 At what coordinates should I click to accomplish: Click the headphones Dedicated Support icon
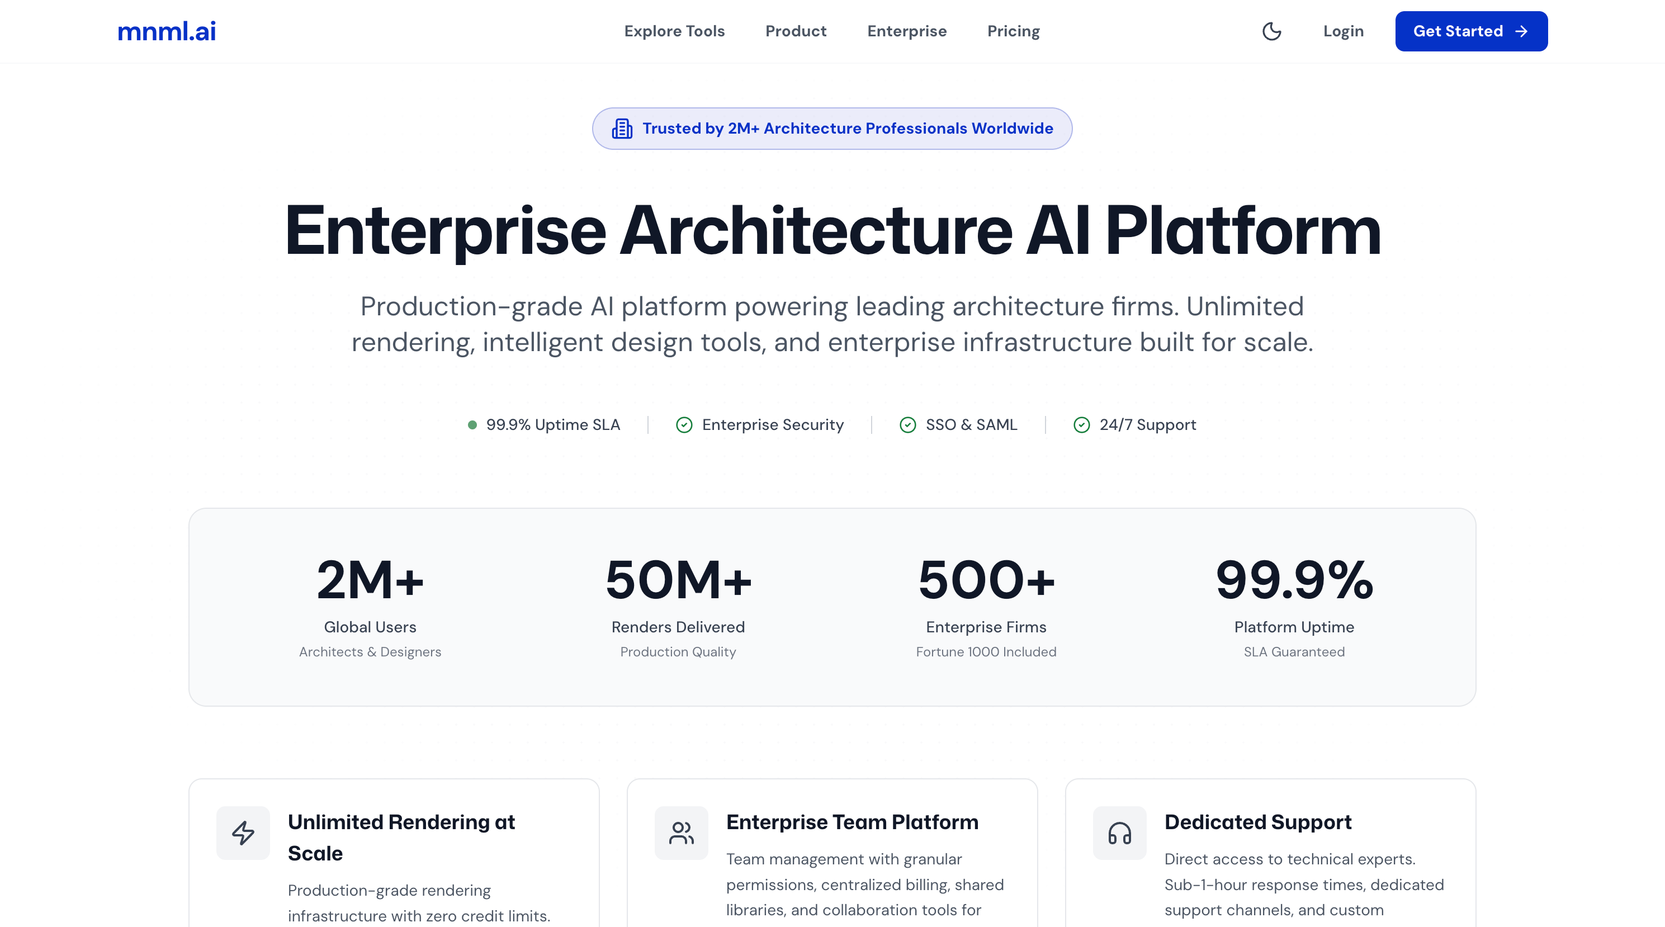tap(1119, 833)
